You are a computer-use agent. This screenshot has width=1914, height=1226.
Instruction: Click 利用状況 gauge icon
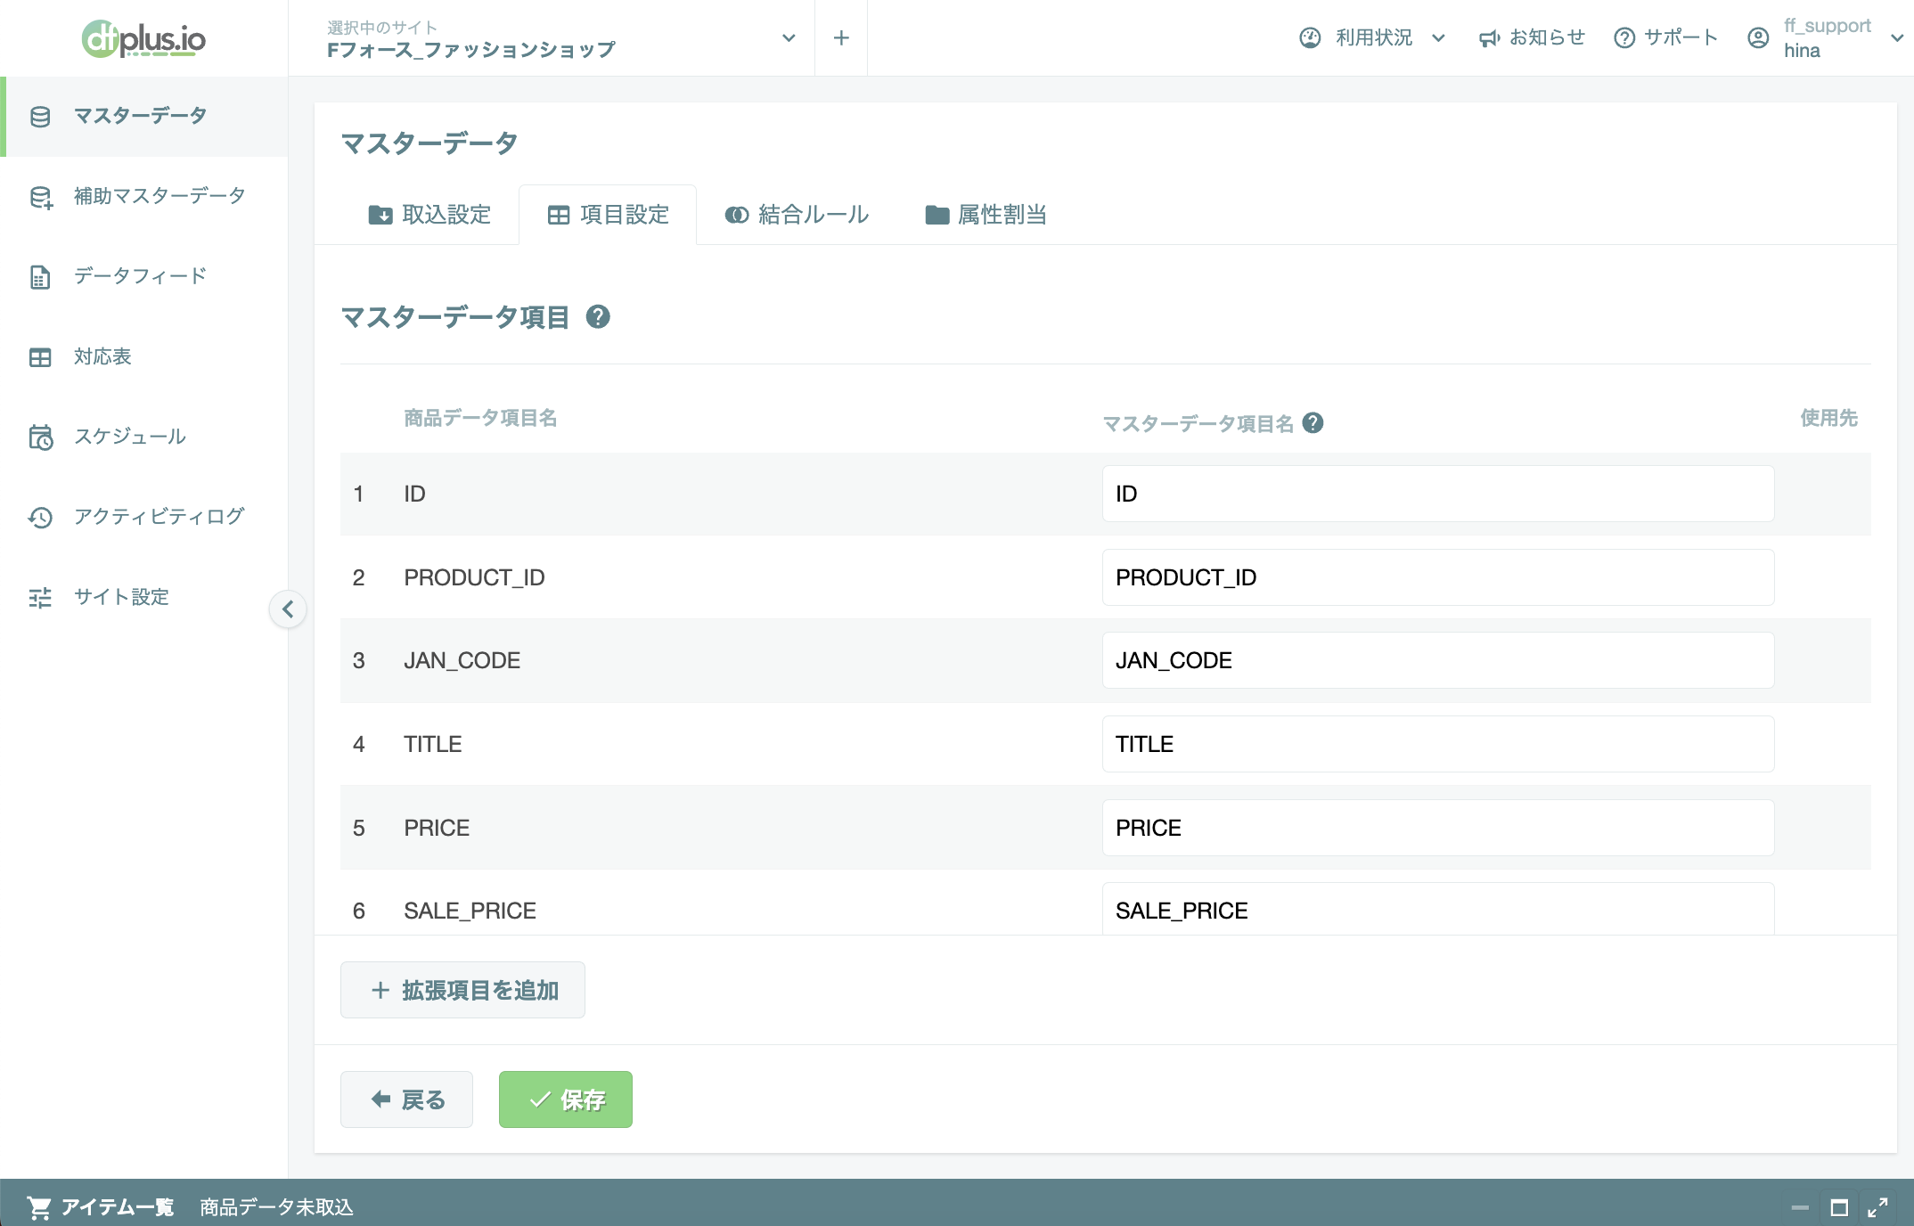pyautogui.click(x=1310, y=37)
